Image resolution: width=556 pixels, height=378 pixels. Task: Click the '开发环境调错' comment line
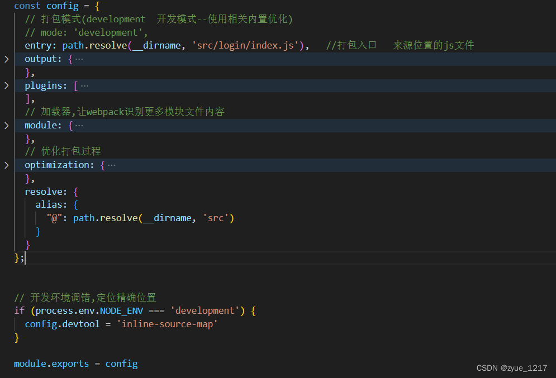[x=85, y=298]
